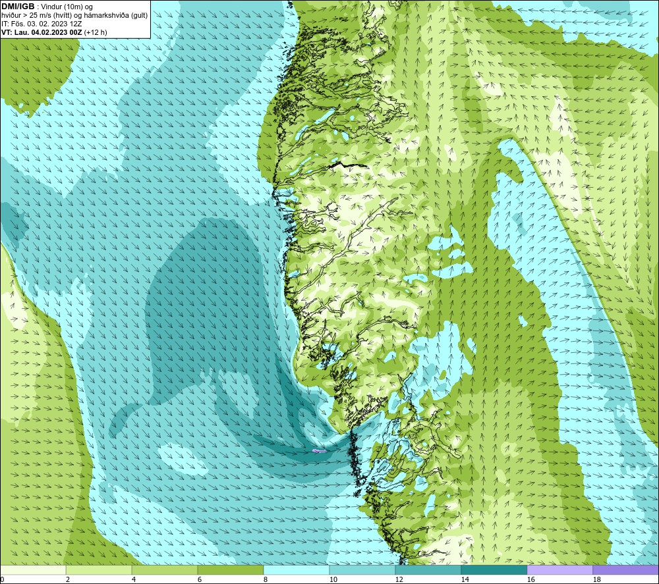Viewport: 659px width, 584px height.
Task: Click the legend scale label '16'
Action: pos(530,580)
